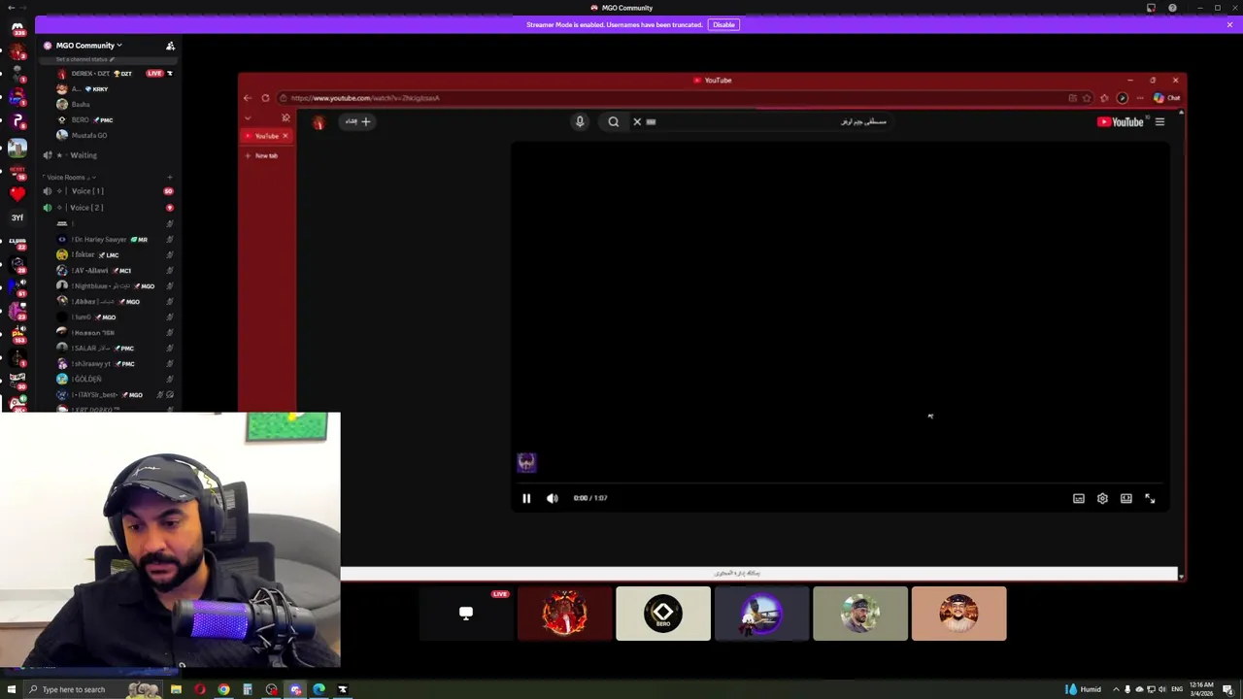Open YouTube player settings gear
This screenshot has width=1243, height=699.
pos(1102,498)
